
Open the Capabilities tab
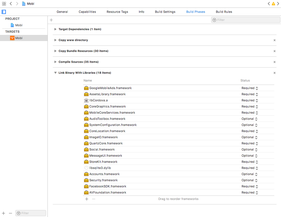tap(87, 12)
